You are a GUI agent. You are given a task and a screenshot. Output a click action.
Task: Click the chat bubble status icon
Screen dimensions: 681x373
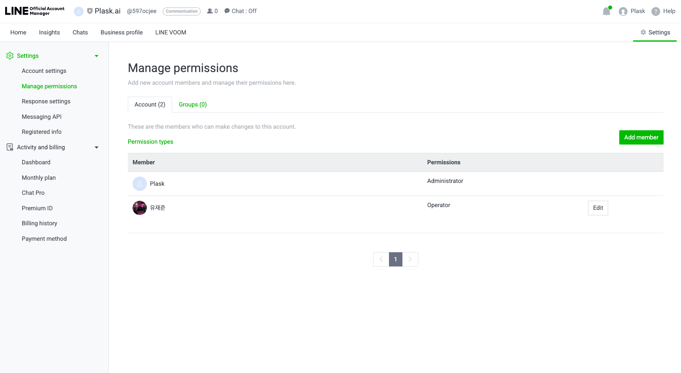click(x=227, y=11)
